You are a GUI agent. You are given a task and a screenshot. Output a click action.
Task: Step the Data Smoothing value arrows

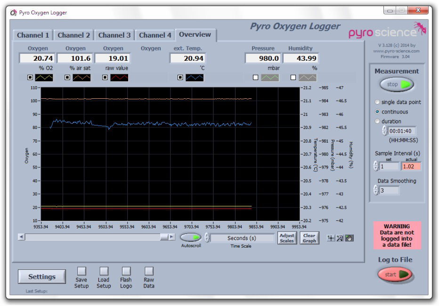pyautogui.click(x=375, y=190)
